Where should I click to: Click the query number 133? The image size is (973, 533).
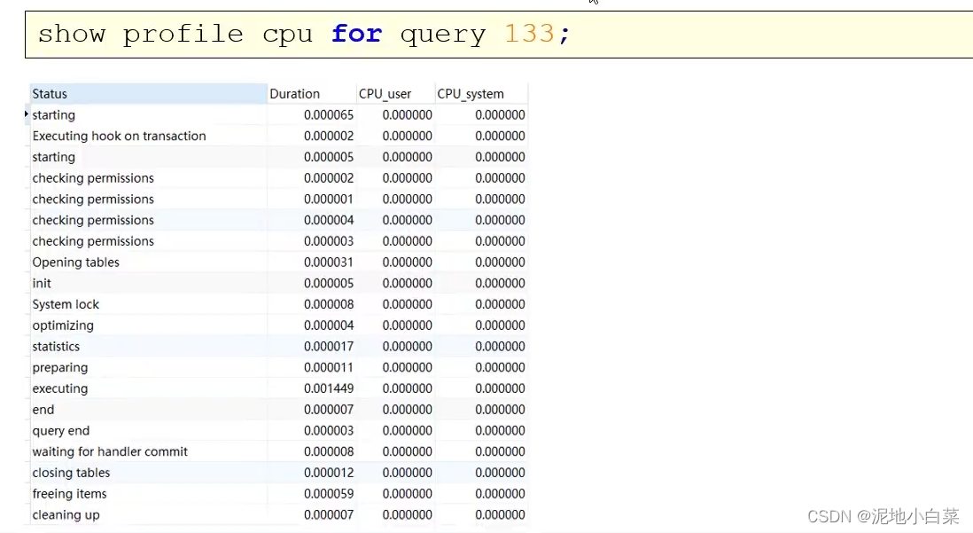529,34
